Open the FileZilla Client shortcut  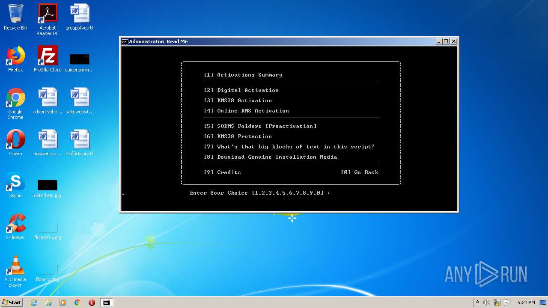[48, 59]
